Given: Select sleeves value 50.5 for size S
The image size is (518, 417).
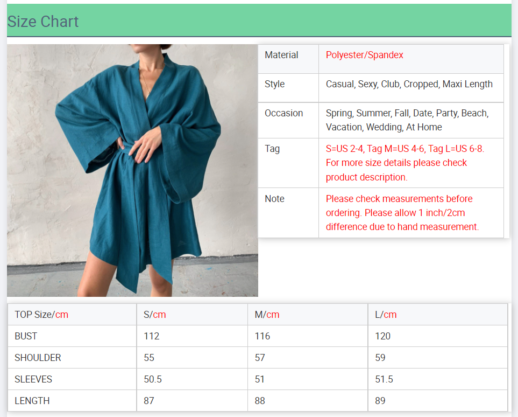Looking at the screenshot, I should pyautogui.click(x=153, y=379).
